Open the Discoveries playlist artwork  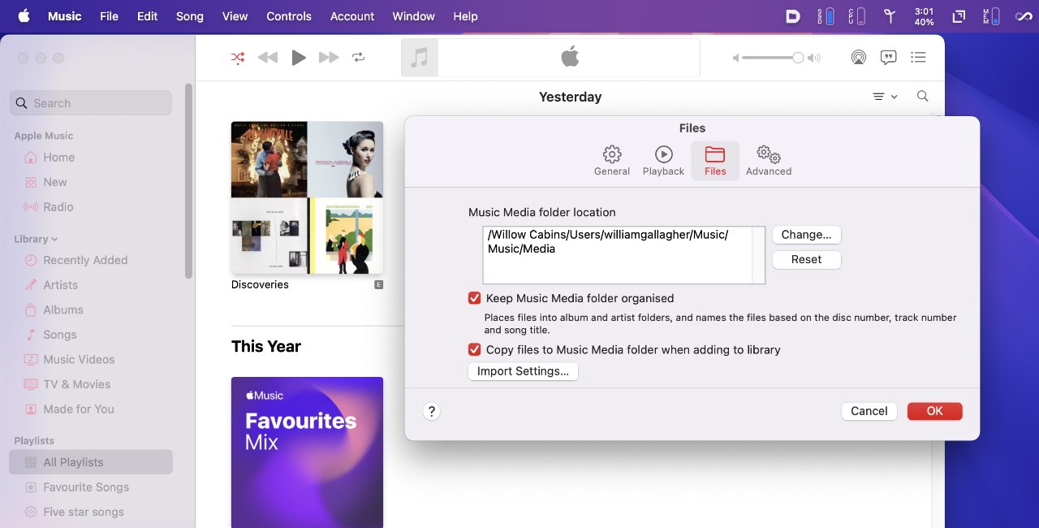307,197
